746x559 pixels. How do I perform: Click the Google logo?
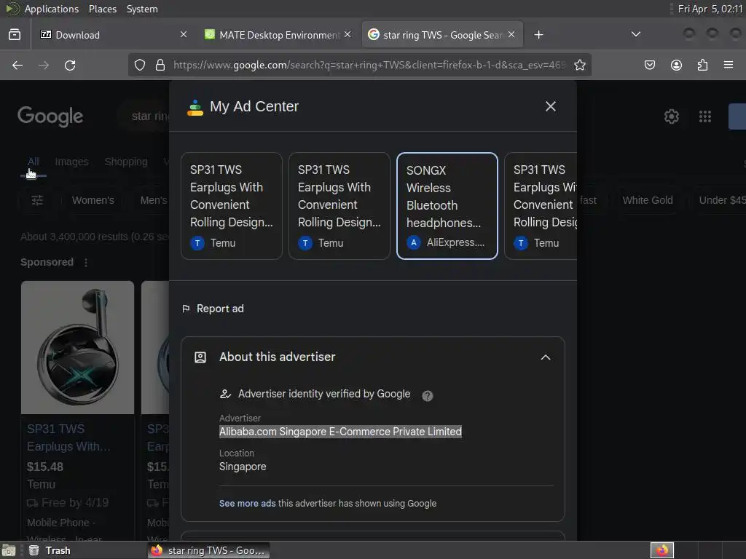pyautogui.click(x=50, y=116)
